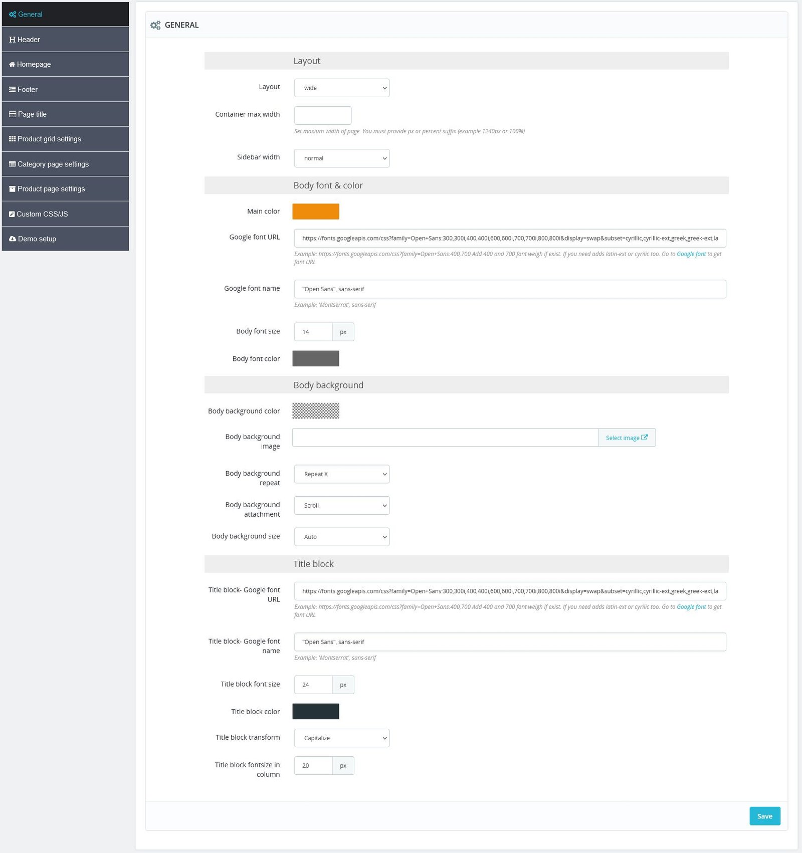The height and width of the screenshot is (853, 802).
Task: Open the Homepage settings tab
Action: [65, 64]
